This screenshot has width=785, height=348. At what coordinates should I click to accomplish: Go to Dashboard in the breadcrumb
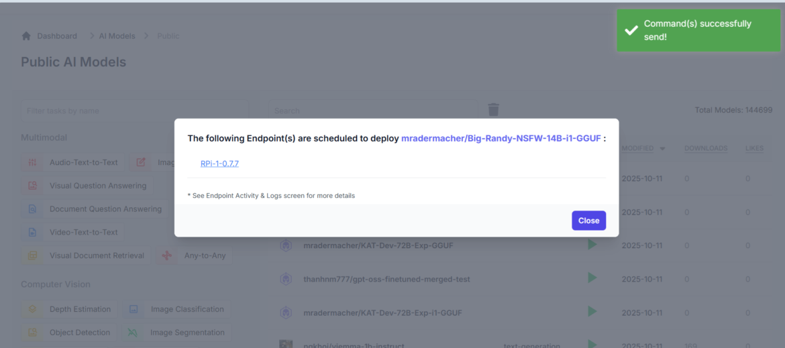pyautogui.click(x=57, y=36)
